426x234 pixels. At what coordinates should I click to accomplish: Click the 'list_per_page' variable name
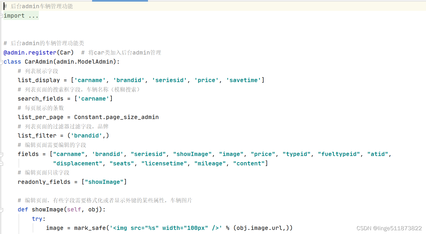click(41, 117)
